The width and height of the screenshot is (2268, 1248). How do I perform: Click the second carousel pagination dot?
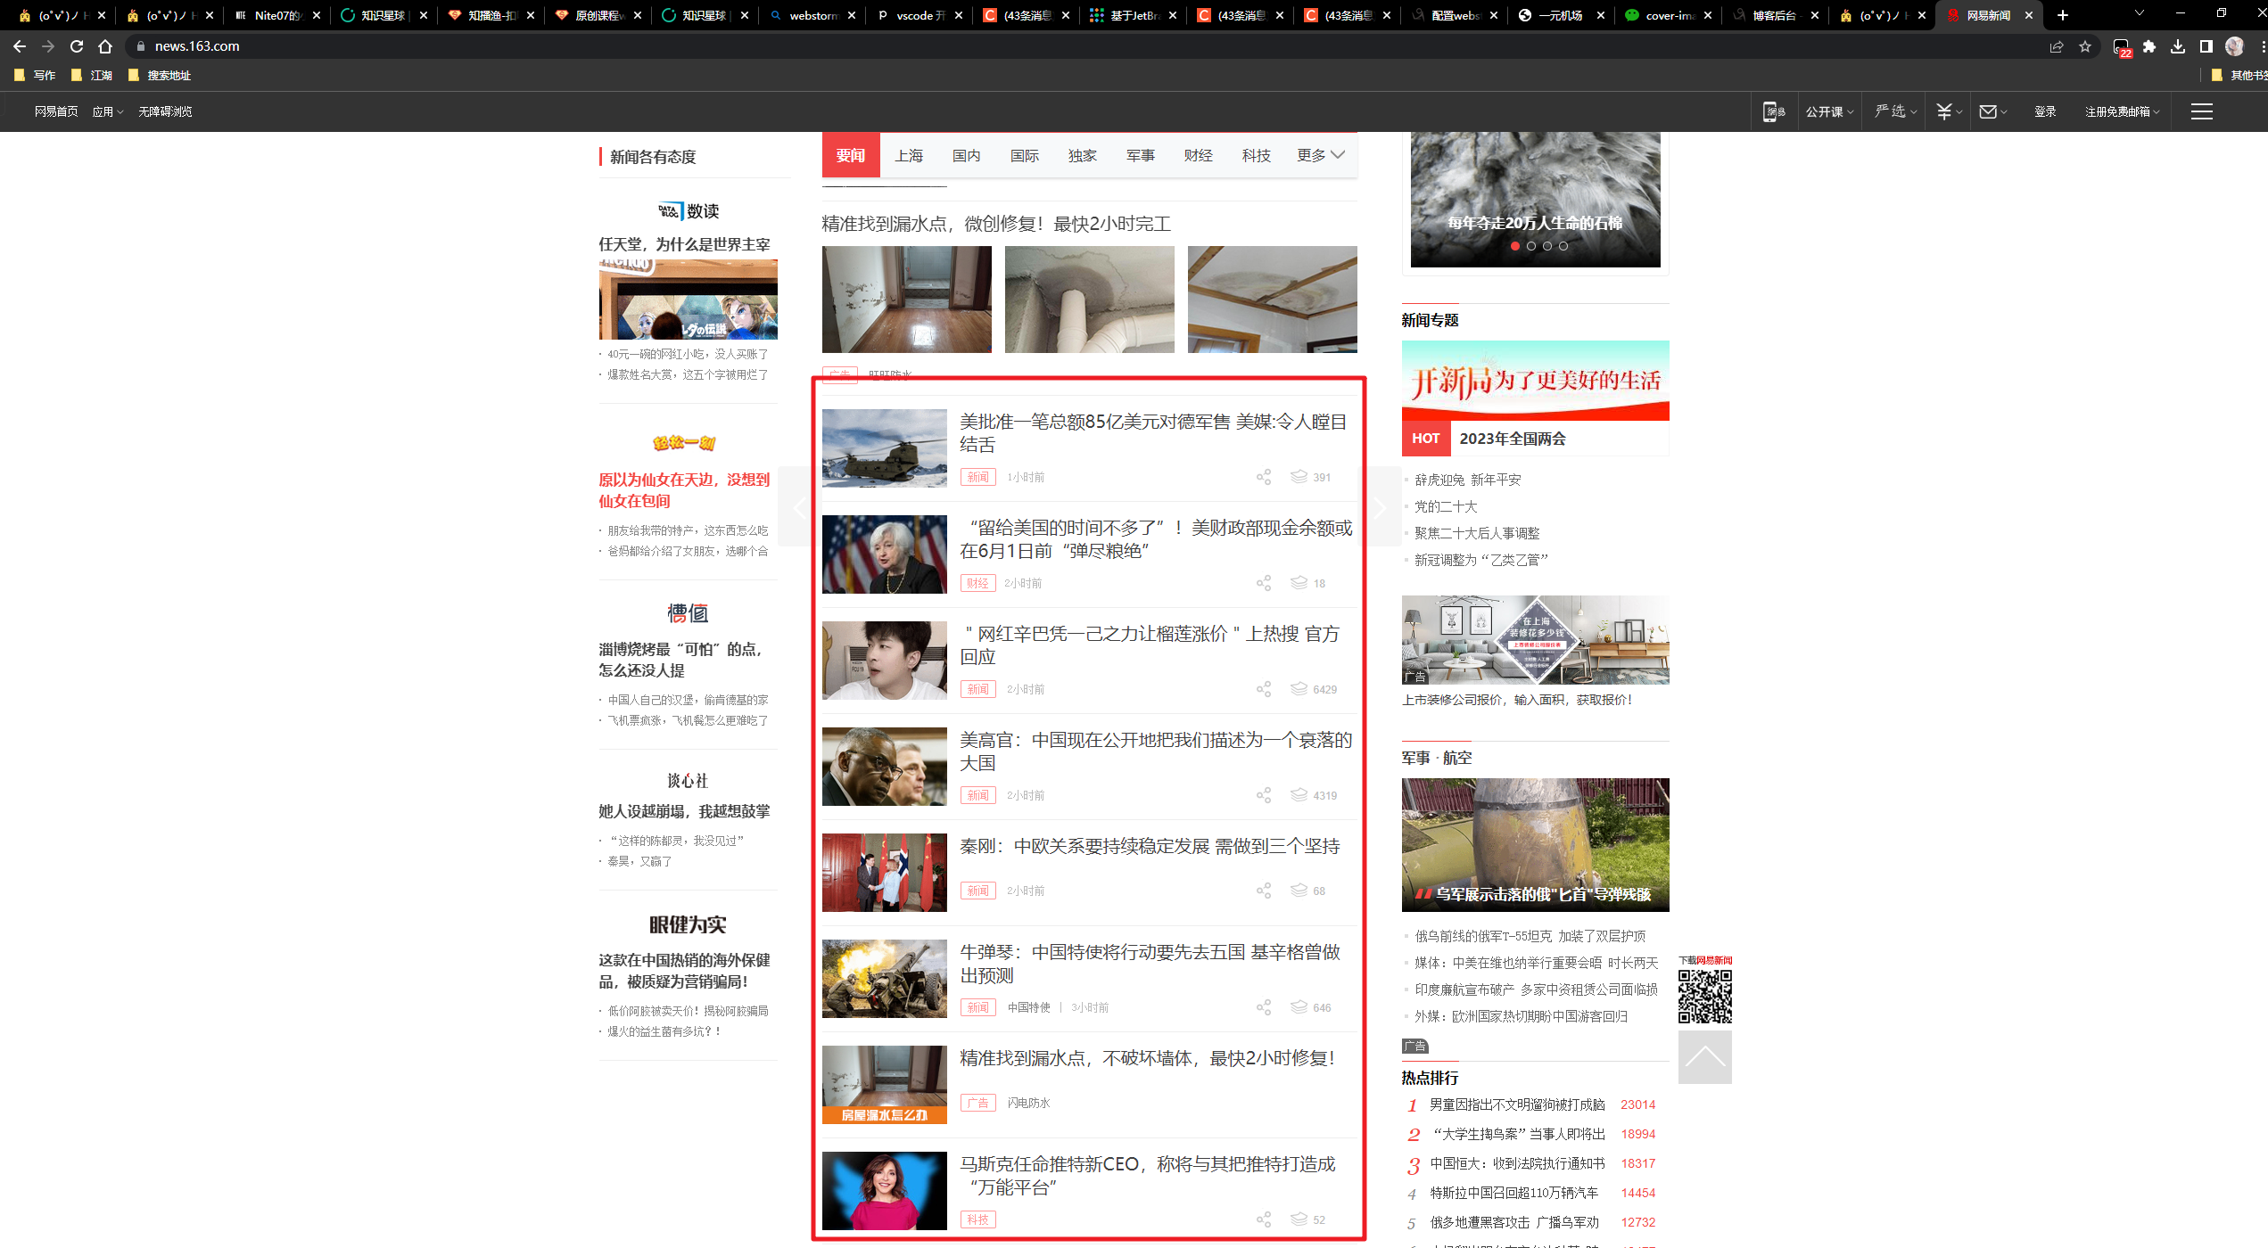pos(1531,246)
